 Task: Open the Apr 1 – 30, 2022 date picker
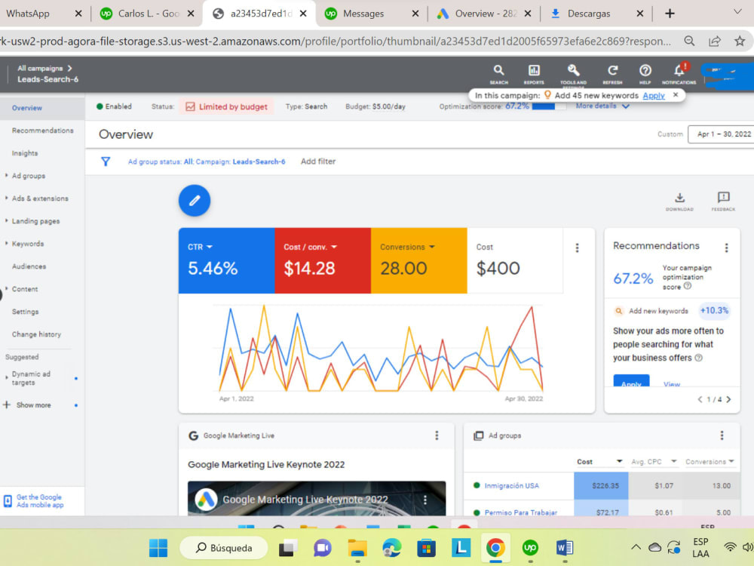(x=721, y=134)
